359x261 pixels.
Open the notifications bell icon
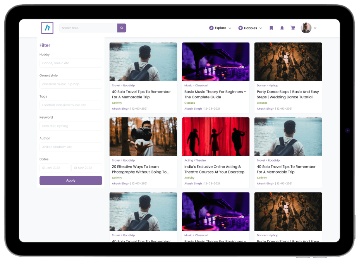[282, 28]
